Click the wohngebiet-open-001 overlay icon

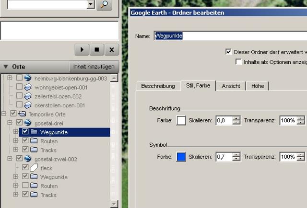tap(28, 87)
